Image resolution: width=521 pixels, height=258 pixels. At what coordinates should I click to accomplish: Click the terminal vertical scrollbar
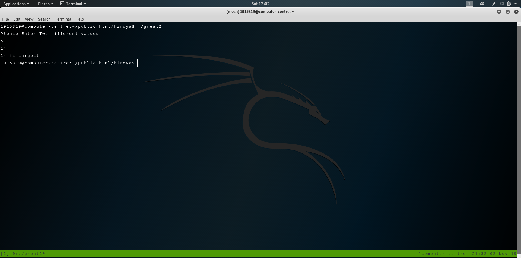519,140
